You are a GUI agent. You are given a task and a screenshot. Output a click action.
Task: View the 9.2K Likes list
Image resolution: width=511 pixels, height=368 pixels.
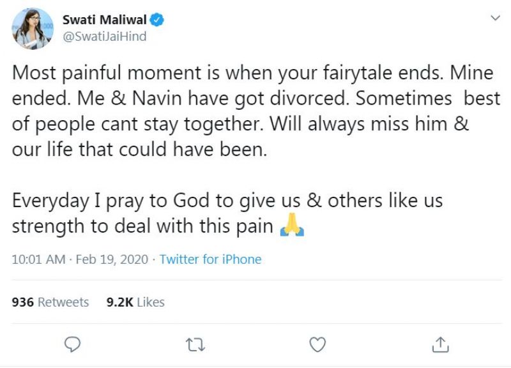tap(135, 302)
